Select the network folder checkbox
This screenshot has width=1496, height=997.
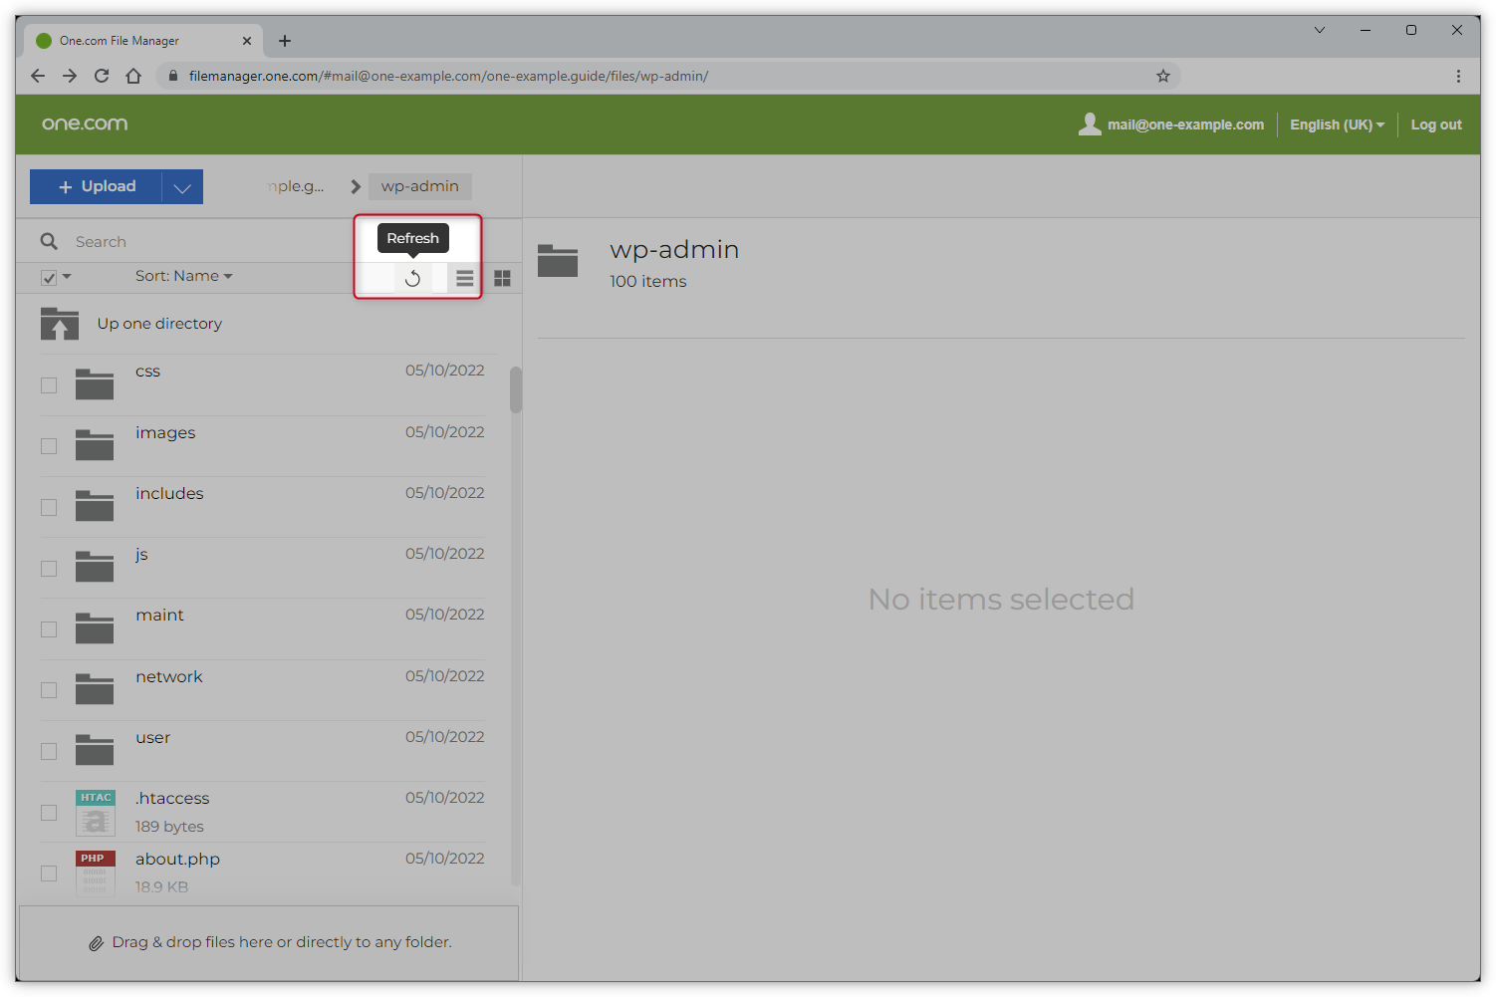click(x=48, y=689)
